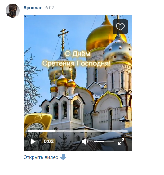Click the 6:07 message timestamp

pos(50,8)
